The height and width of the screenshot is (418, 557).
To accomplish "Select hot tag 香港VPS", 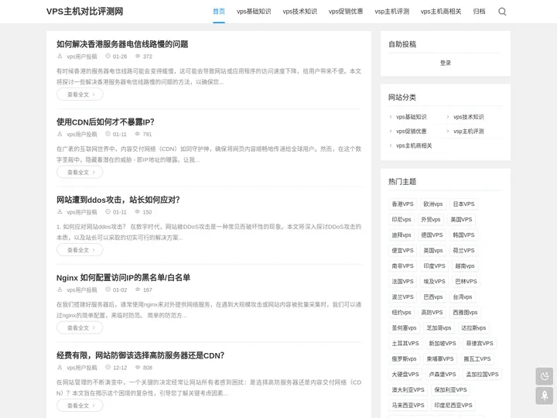I will (402, 204).
